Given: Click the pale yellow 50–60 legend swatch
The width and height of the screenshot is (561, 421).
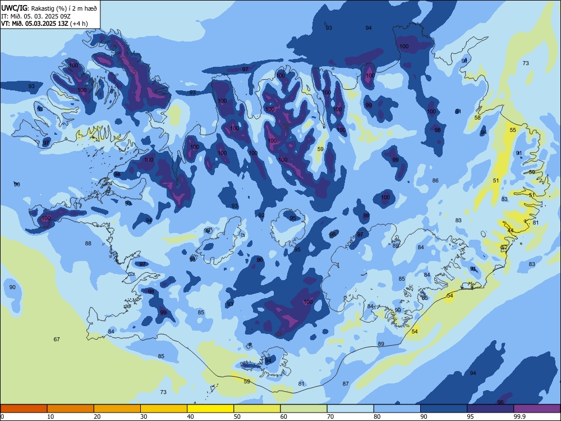Looking at the screenshot, I should [257, 409].
